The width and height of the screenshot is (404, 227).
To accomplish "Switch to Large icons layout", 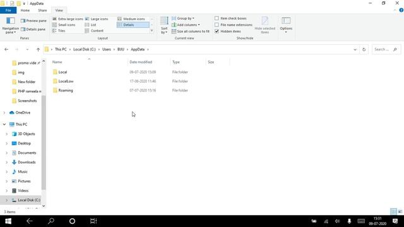I will pos(97,19).
